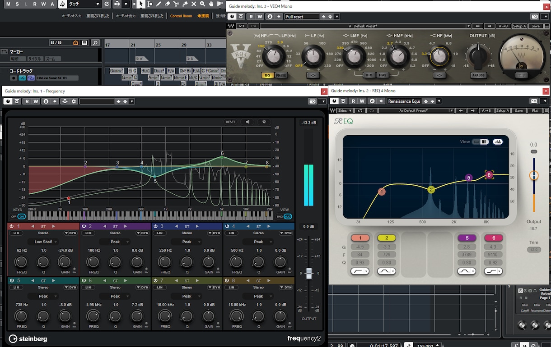Open the Skins dropdown in REQ 4

click(346, 110)
